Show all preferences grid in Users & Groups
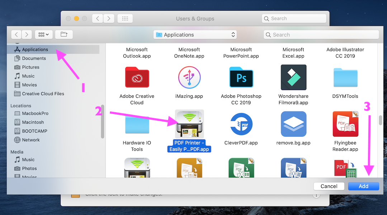Viewport: 387px width, 215px height. [125, 19]
